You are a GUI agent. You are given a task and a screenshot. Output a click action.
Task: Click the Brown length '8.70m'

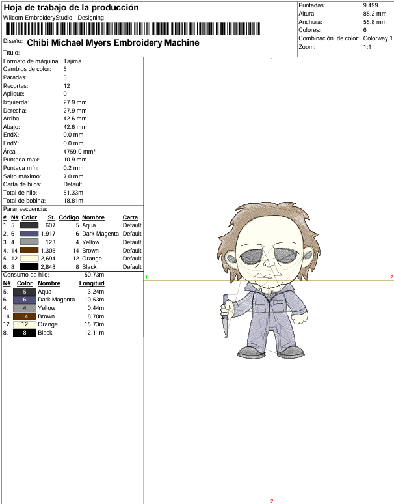[x=96, y=316]
